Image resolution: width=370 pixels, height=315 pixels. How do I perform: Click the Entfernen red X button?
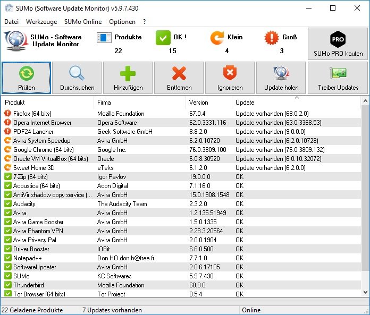(179, 78)
